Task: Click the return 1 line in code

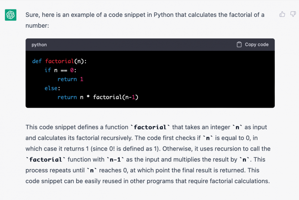Action: [70, 79]
